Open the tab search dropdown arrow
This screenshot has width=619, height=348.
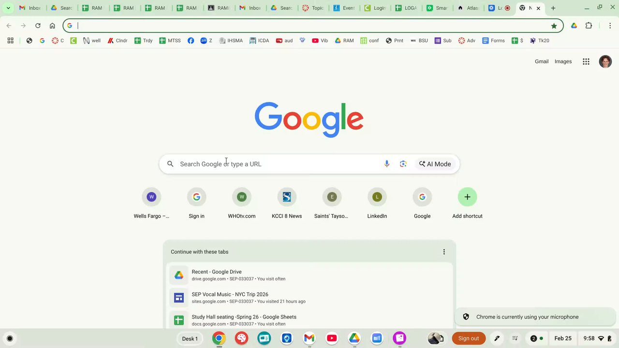[x=8, y=8]
